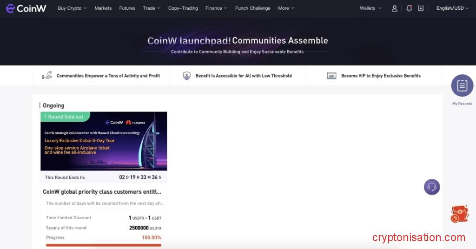Open the Copy-Trading page
This screenshot has height=249, width=476.
183,8
